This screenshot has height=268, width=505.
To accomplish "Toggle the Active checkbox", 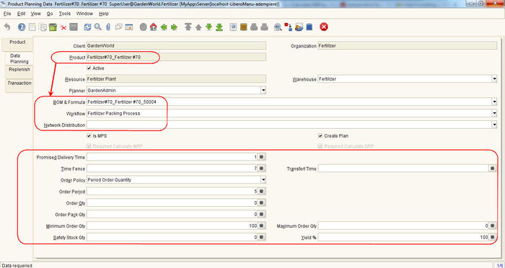I will pyautogui.click(x=89, y=68).
